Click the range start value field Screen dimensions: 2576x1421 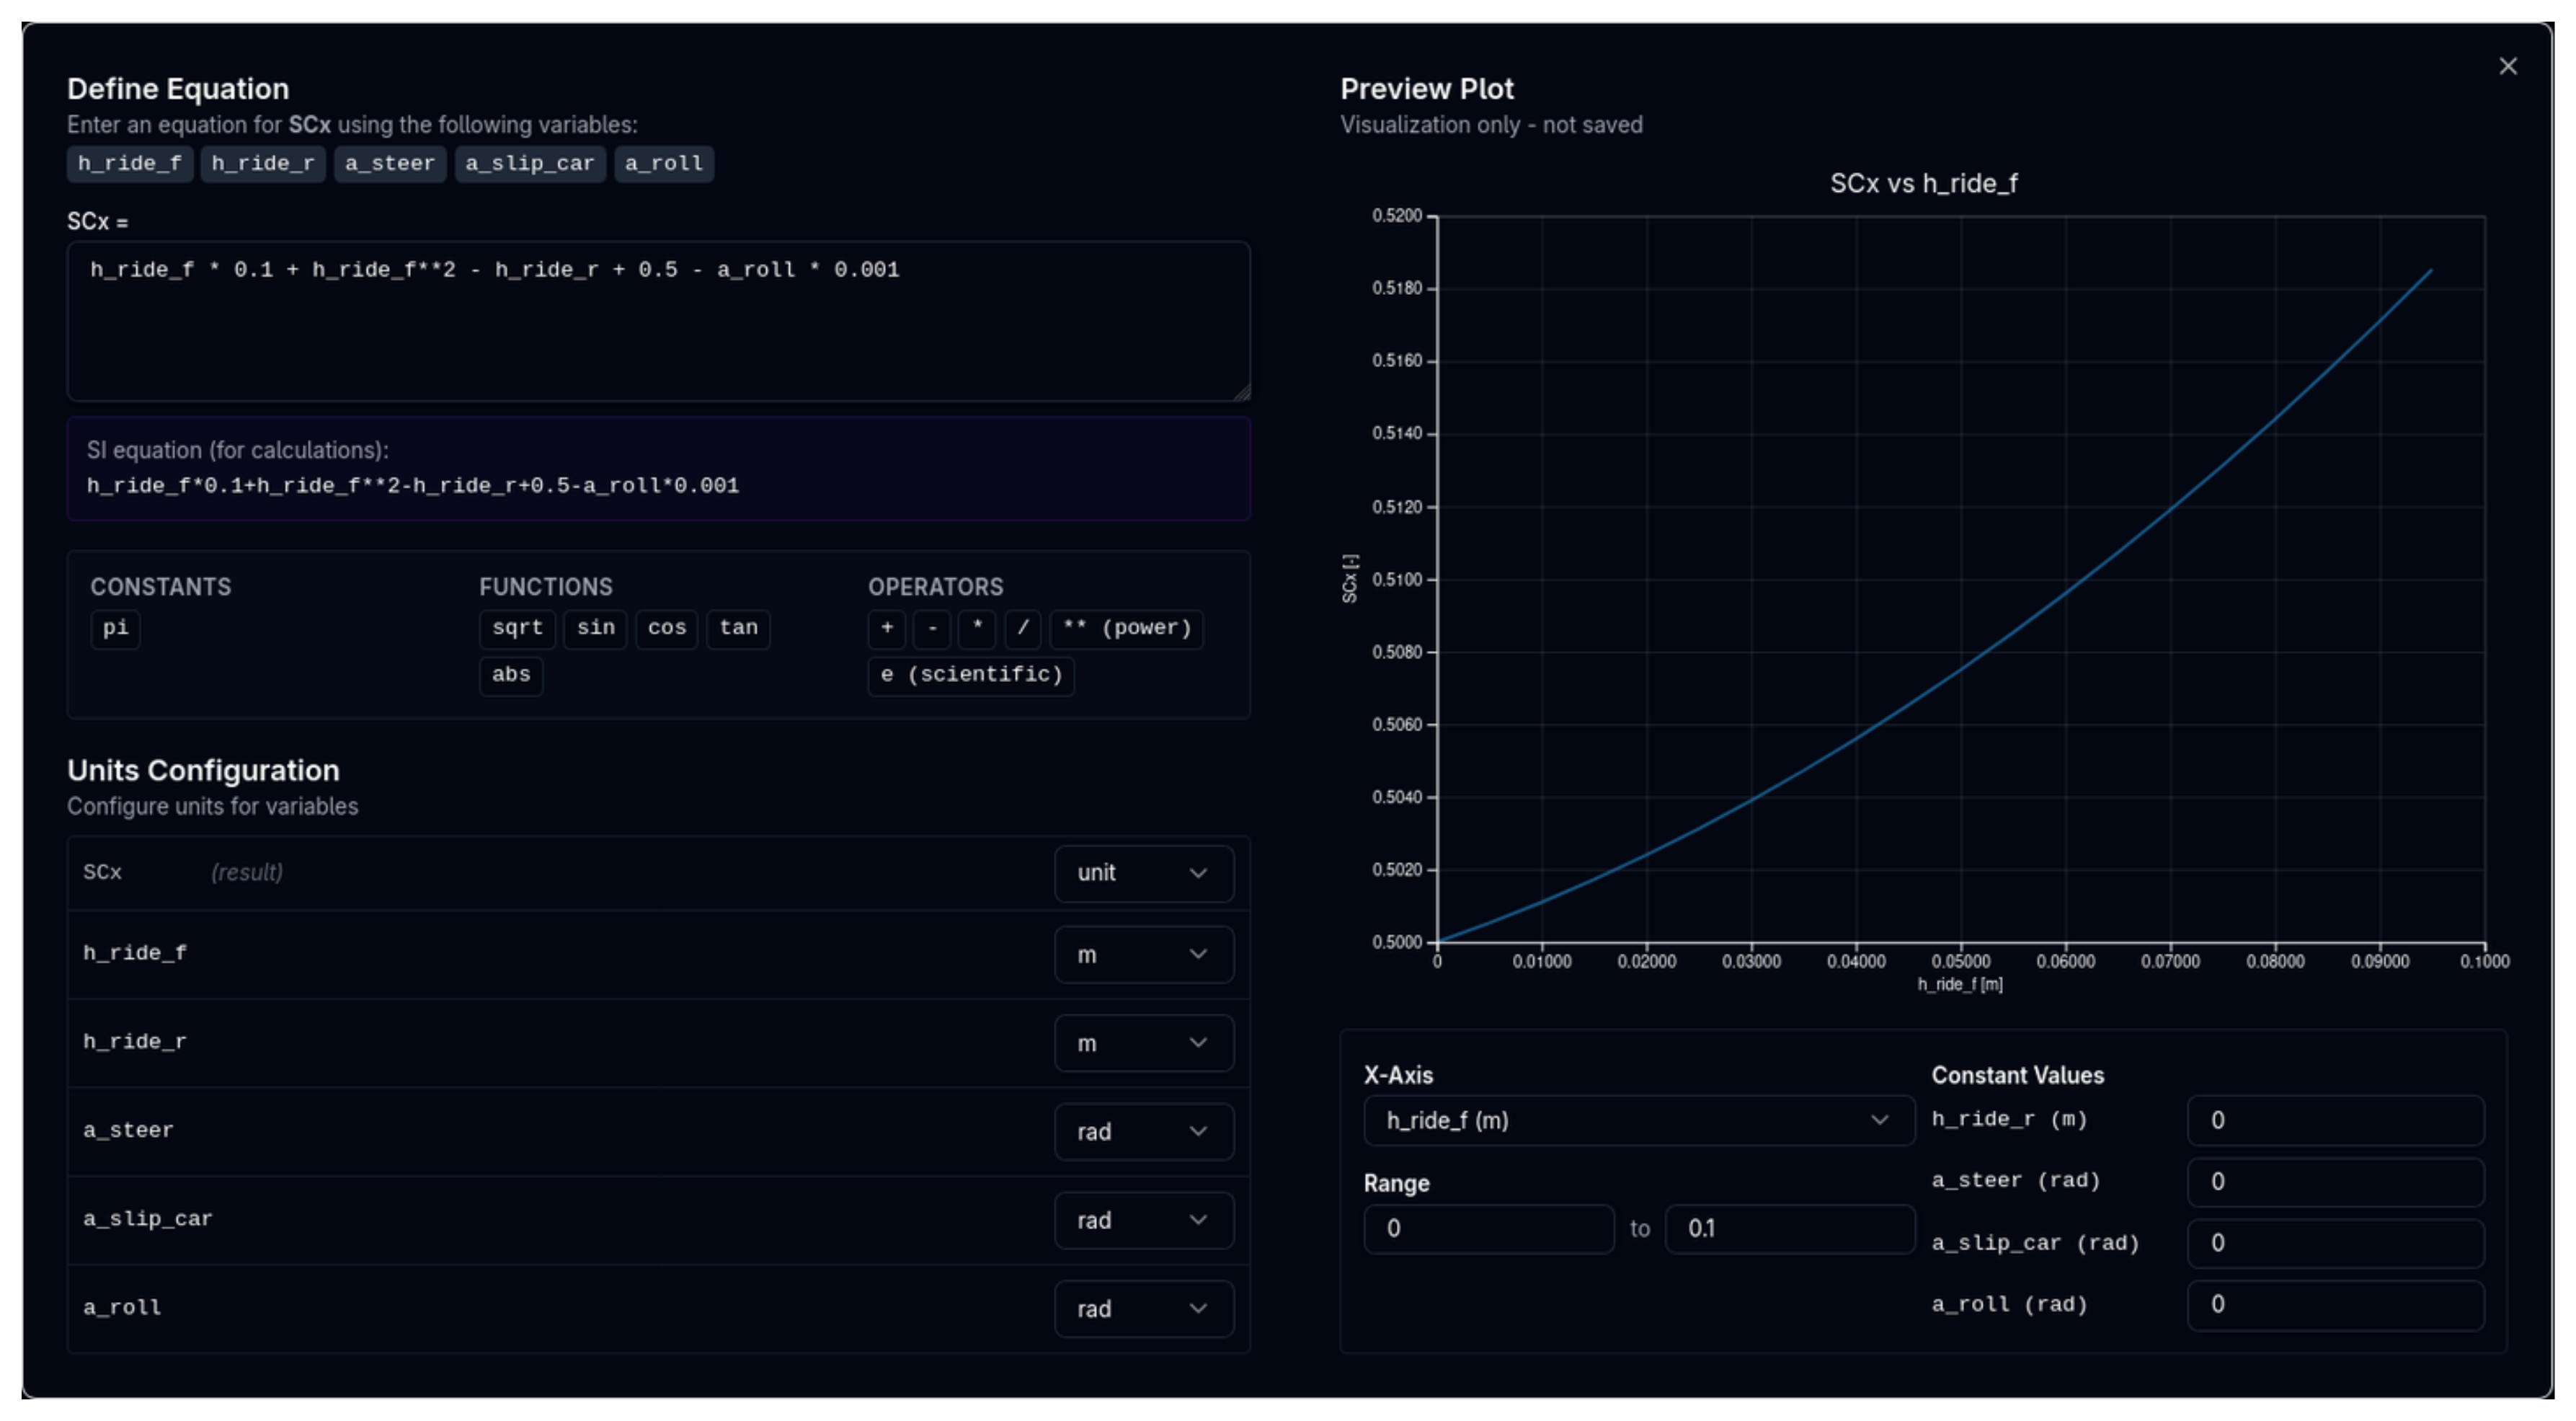pyautogui.click(x=1487, y=1228)
